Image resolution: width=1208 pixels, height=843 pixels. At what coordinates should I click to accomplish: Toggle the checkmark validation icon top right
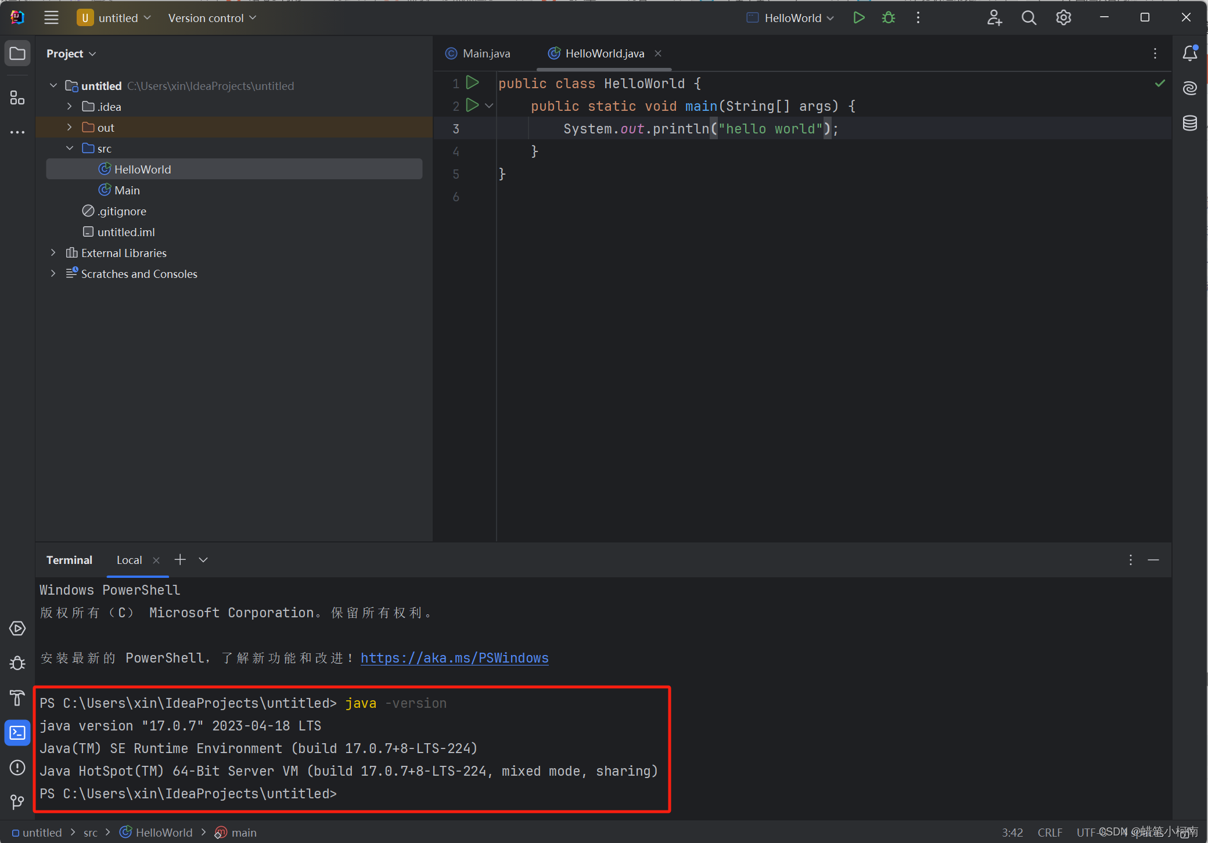pos(1159,82)
